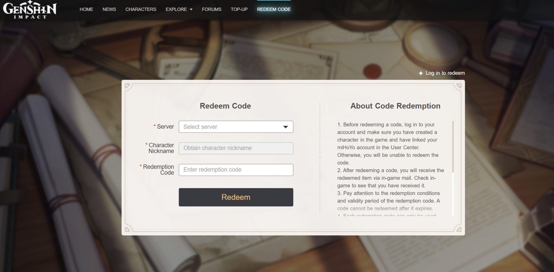Click the Redeem Code heading

[225, 106]
